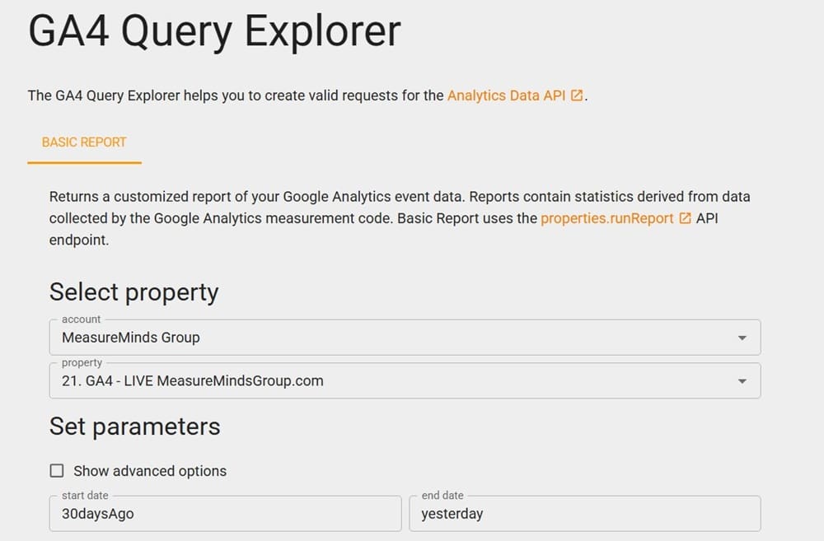Click the Select property heading
This screenshot has height=541, width=824.
click(x=134, y=292)
